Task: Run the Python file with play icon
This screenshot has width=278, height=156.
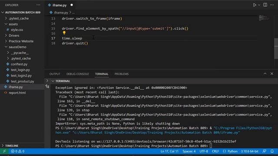Action: [255, 5]
